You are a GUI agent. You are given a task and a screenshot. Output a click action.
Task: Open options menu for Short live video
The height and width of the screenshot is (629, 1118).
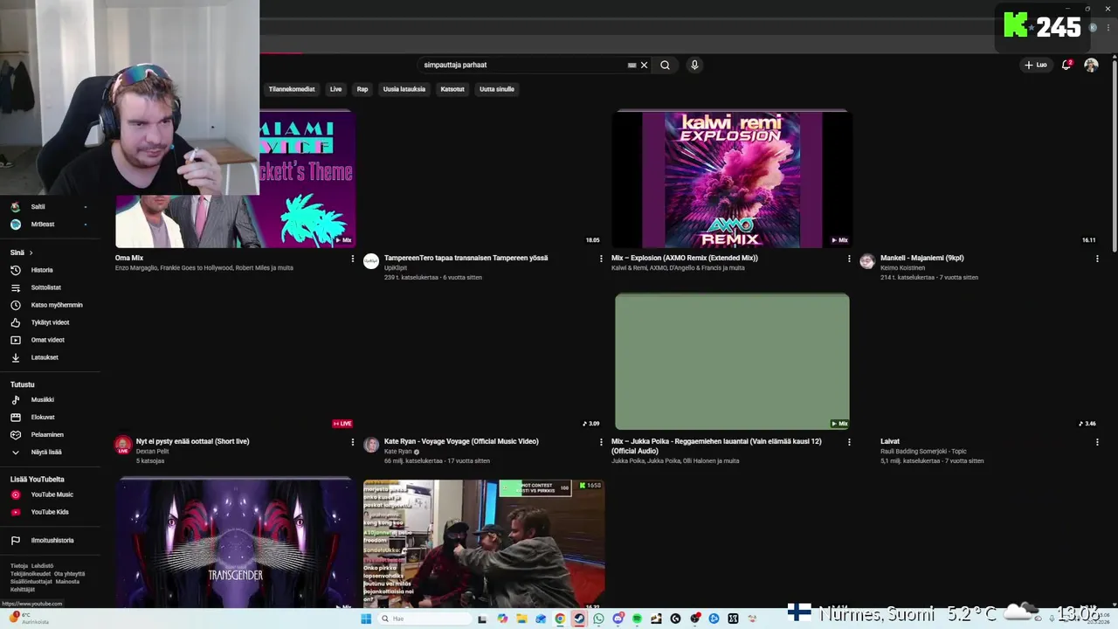[353, 442]
